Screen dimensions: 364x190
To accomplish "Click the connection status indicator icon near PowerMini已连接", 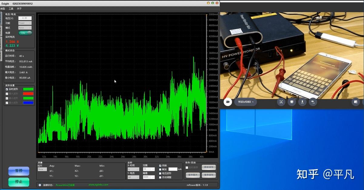I will coord(40,184).
